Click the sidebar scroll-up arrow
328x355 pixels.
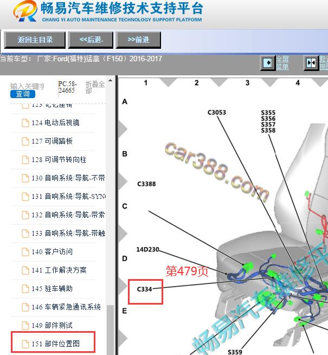110,80
